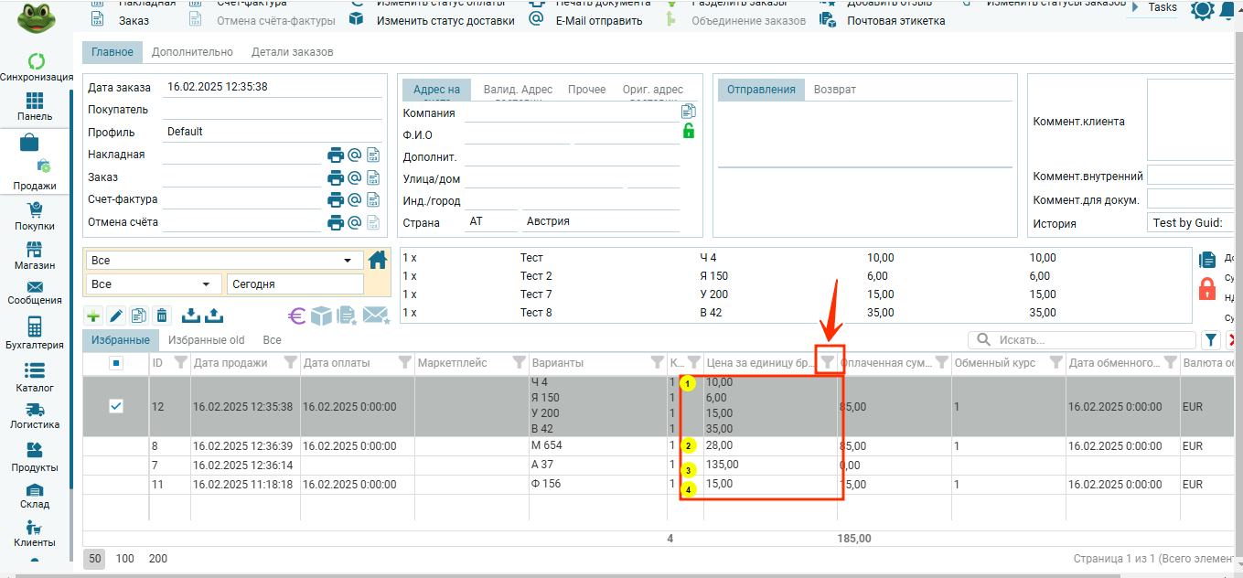Open Синхронизация in the left sidebar

(x=37, y=68)
